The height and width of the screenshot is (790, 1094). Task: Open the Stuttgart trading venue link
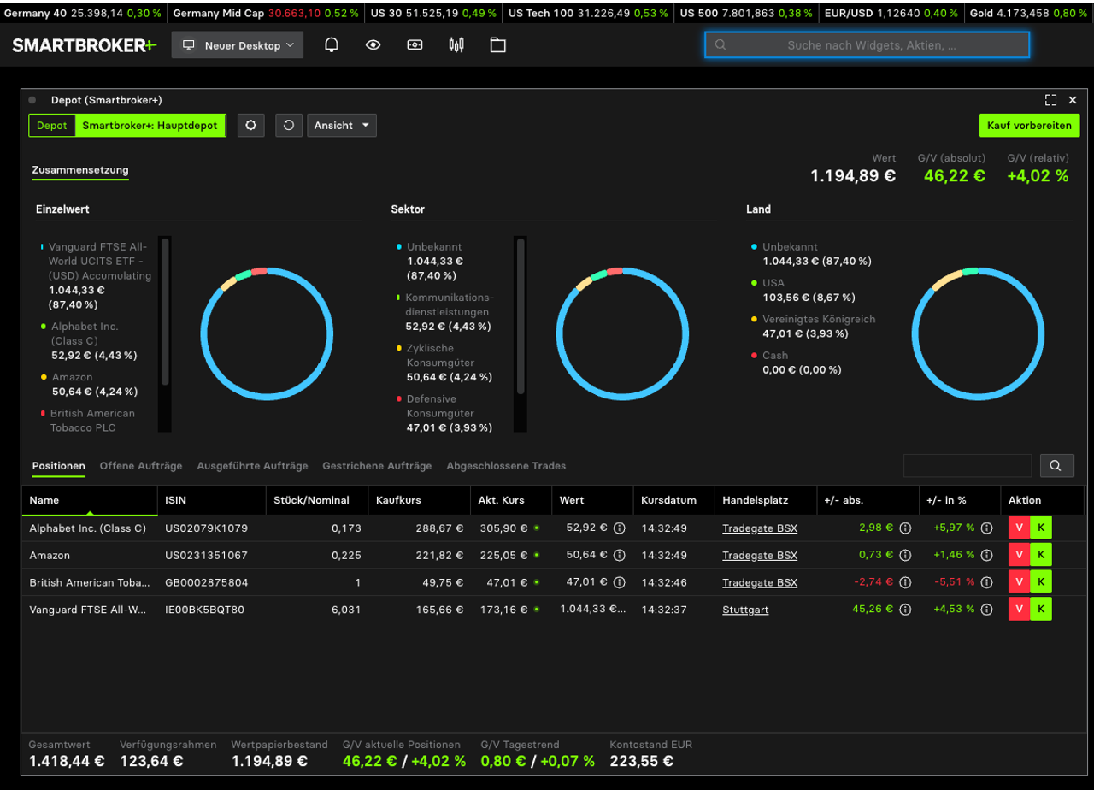[x=745, y=610]
